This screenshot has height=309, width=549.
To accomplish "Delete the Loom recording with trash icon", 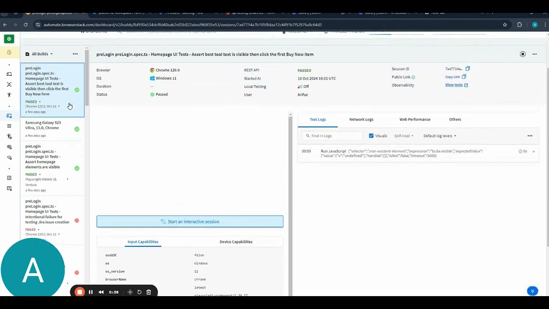I will point(148,292).
